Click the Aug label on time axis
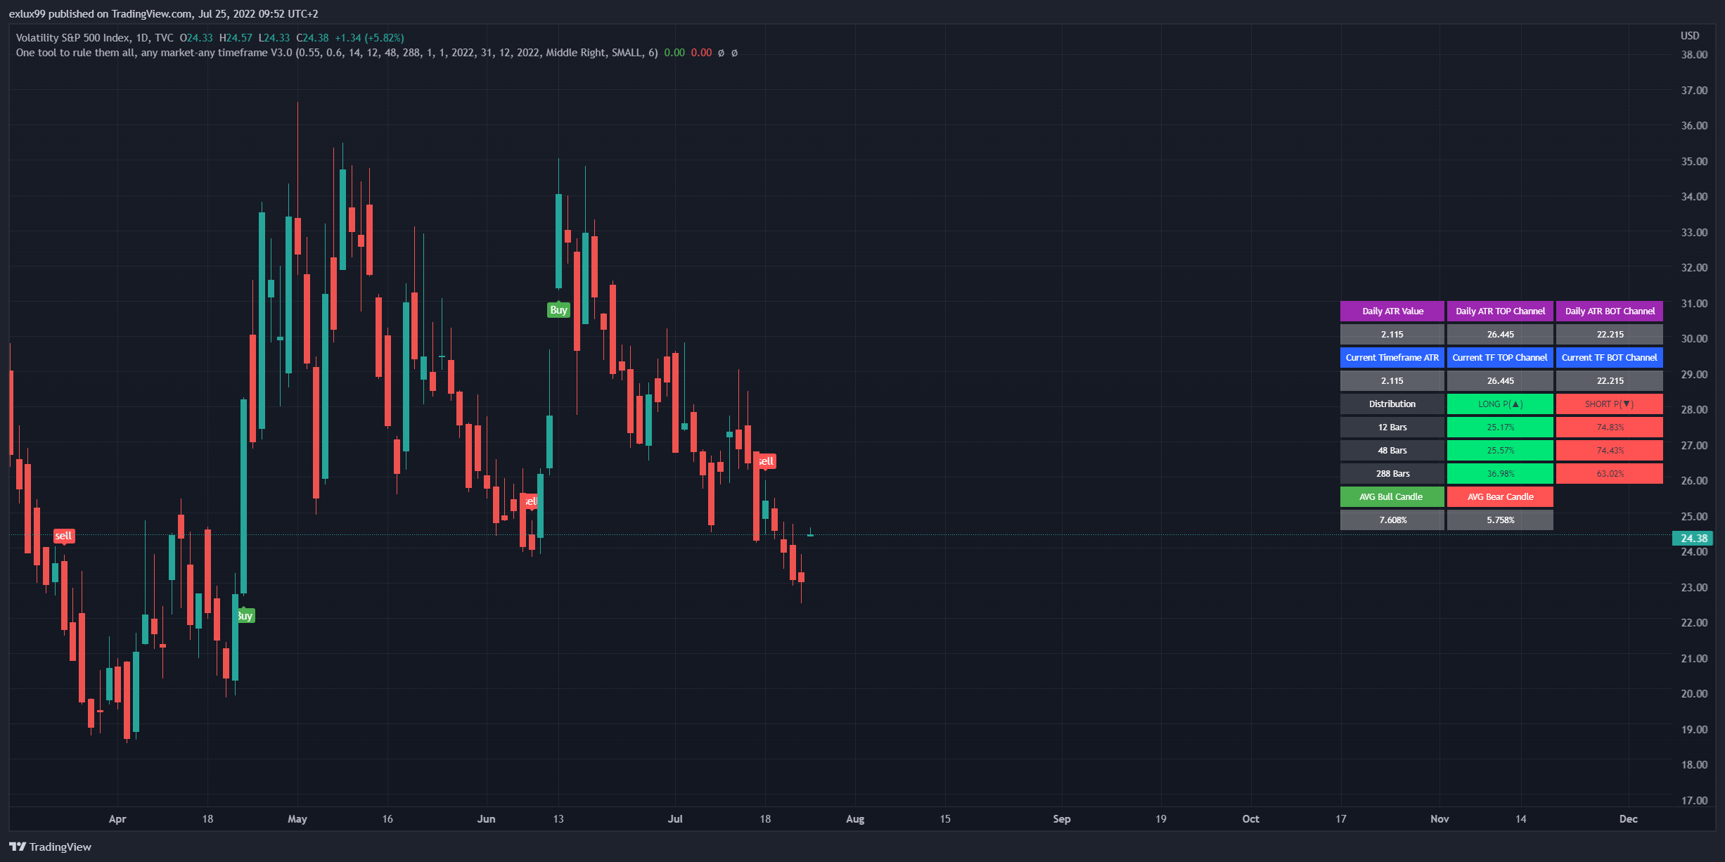 pyautogui.click(x=854, y=819)
